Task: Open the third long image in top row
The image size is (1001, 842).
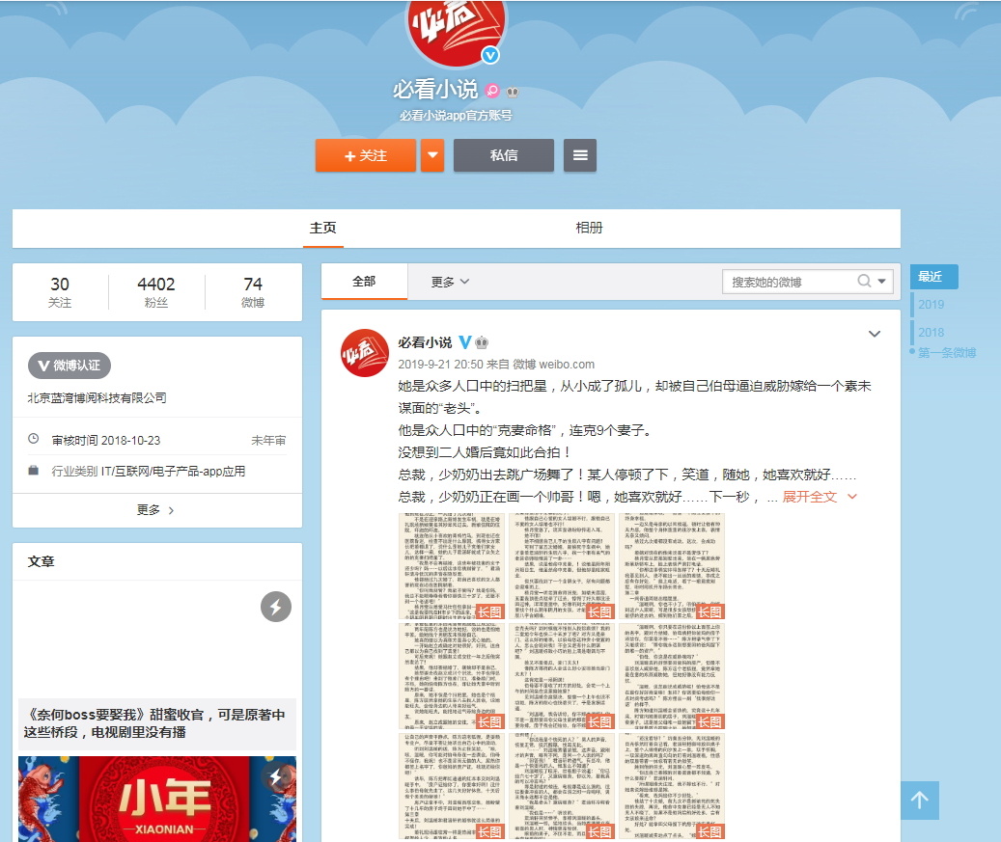Action: [672, 566]
